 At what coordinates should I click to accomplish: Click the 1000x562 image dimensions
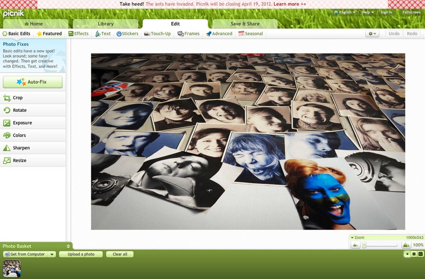[414, 237]
